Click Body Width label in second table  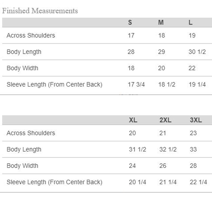coord(23,166)
